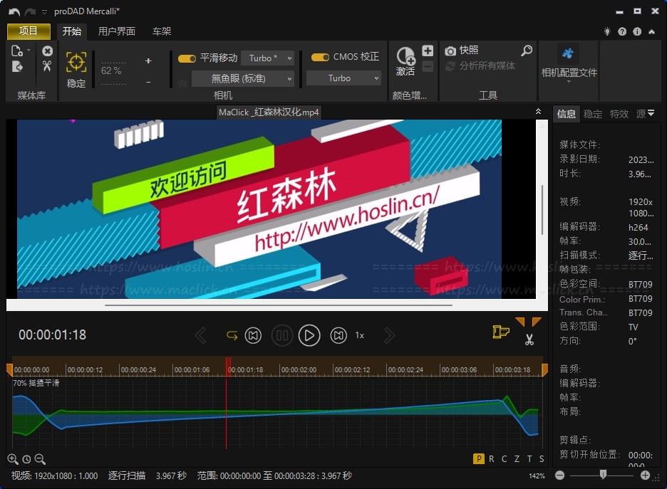Click the timeline zoom in magnifier
This screenshot has width=667, height=489.
click(x=13, y=459)
